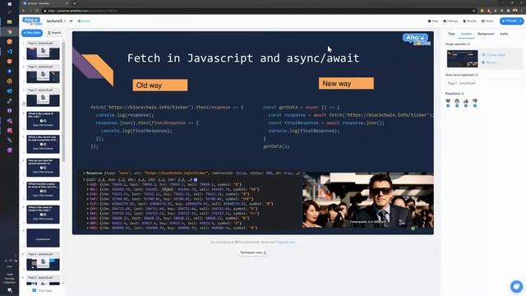Screen dimensions: 526x296
Task: Switch to the Content tab
Action: [x=466, y=34]
